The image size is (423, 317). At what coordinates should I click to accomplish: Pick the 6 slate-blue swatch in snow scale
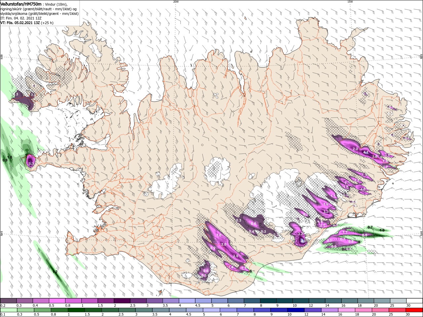[x=236, y=301]
